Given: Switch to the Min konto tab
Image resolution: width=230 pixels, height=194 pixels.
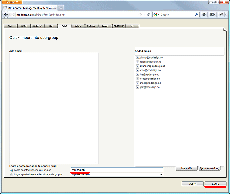Looking at the screenshot, I should (x=91, y=26).
